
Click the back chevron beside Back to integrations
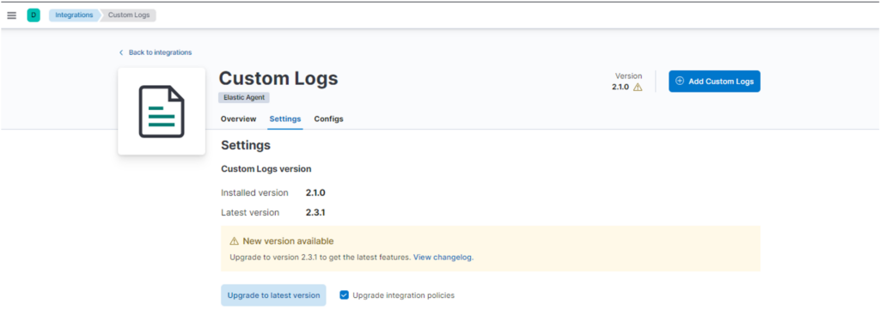coord(120,52)
